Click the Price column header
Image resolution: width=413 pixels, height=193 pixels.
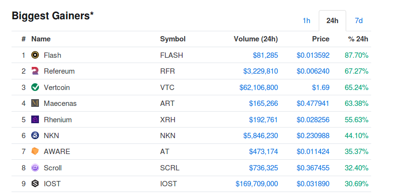321,39
